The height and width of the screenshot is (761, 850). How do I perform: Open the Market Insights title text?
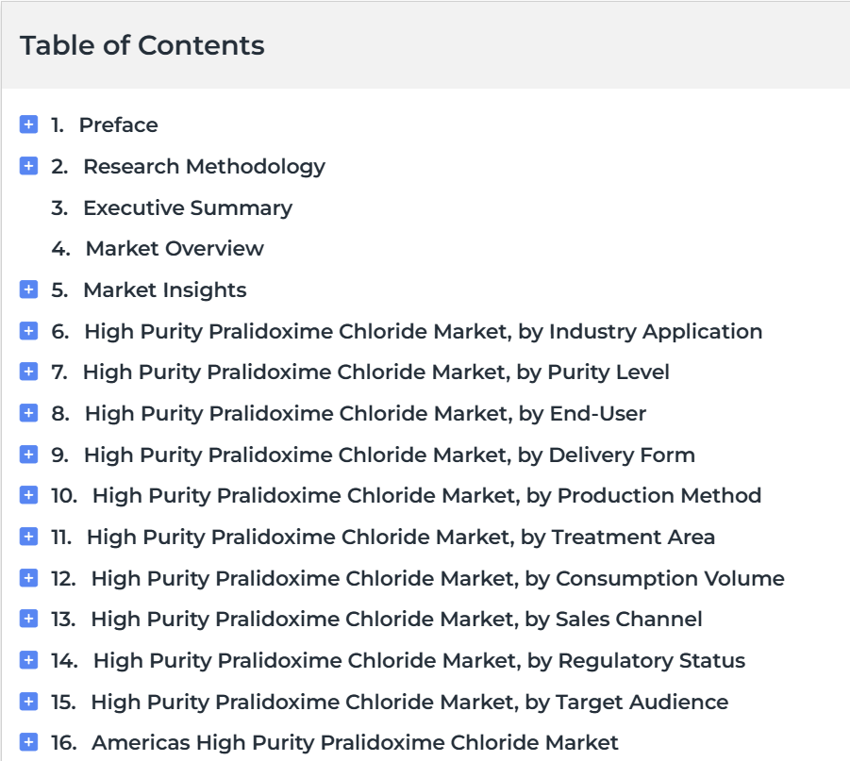coord(165,290)
